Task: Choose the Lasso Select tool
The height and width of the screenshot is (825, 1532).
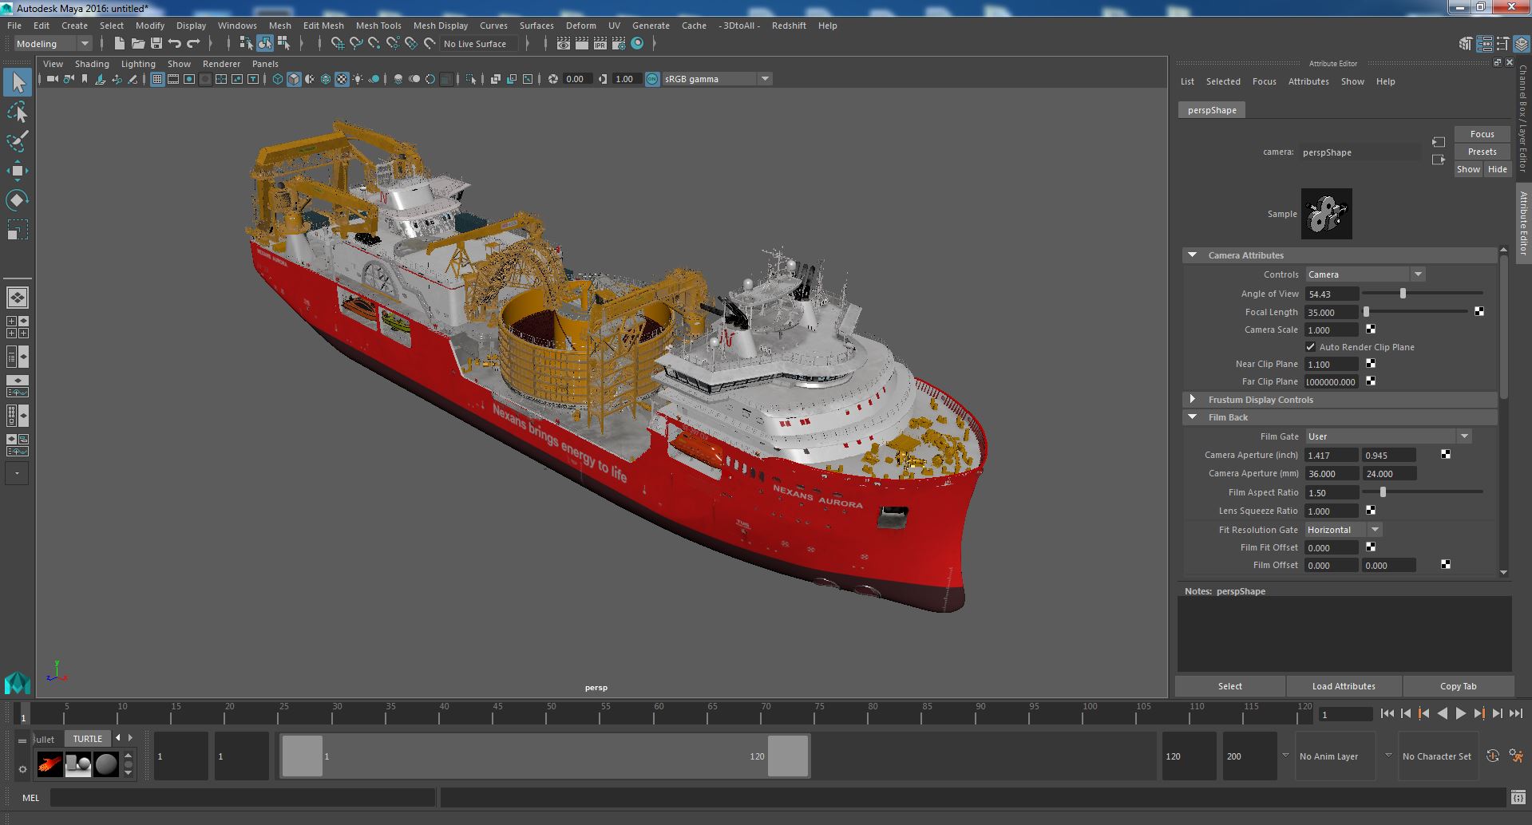Action: pos(18,112)
